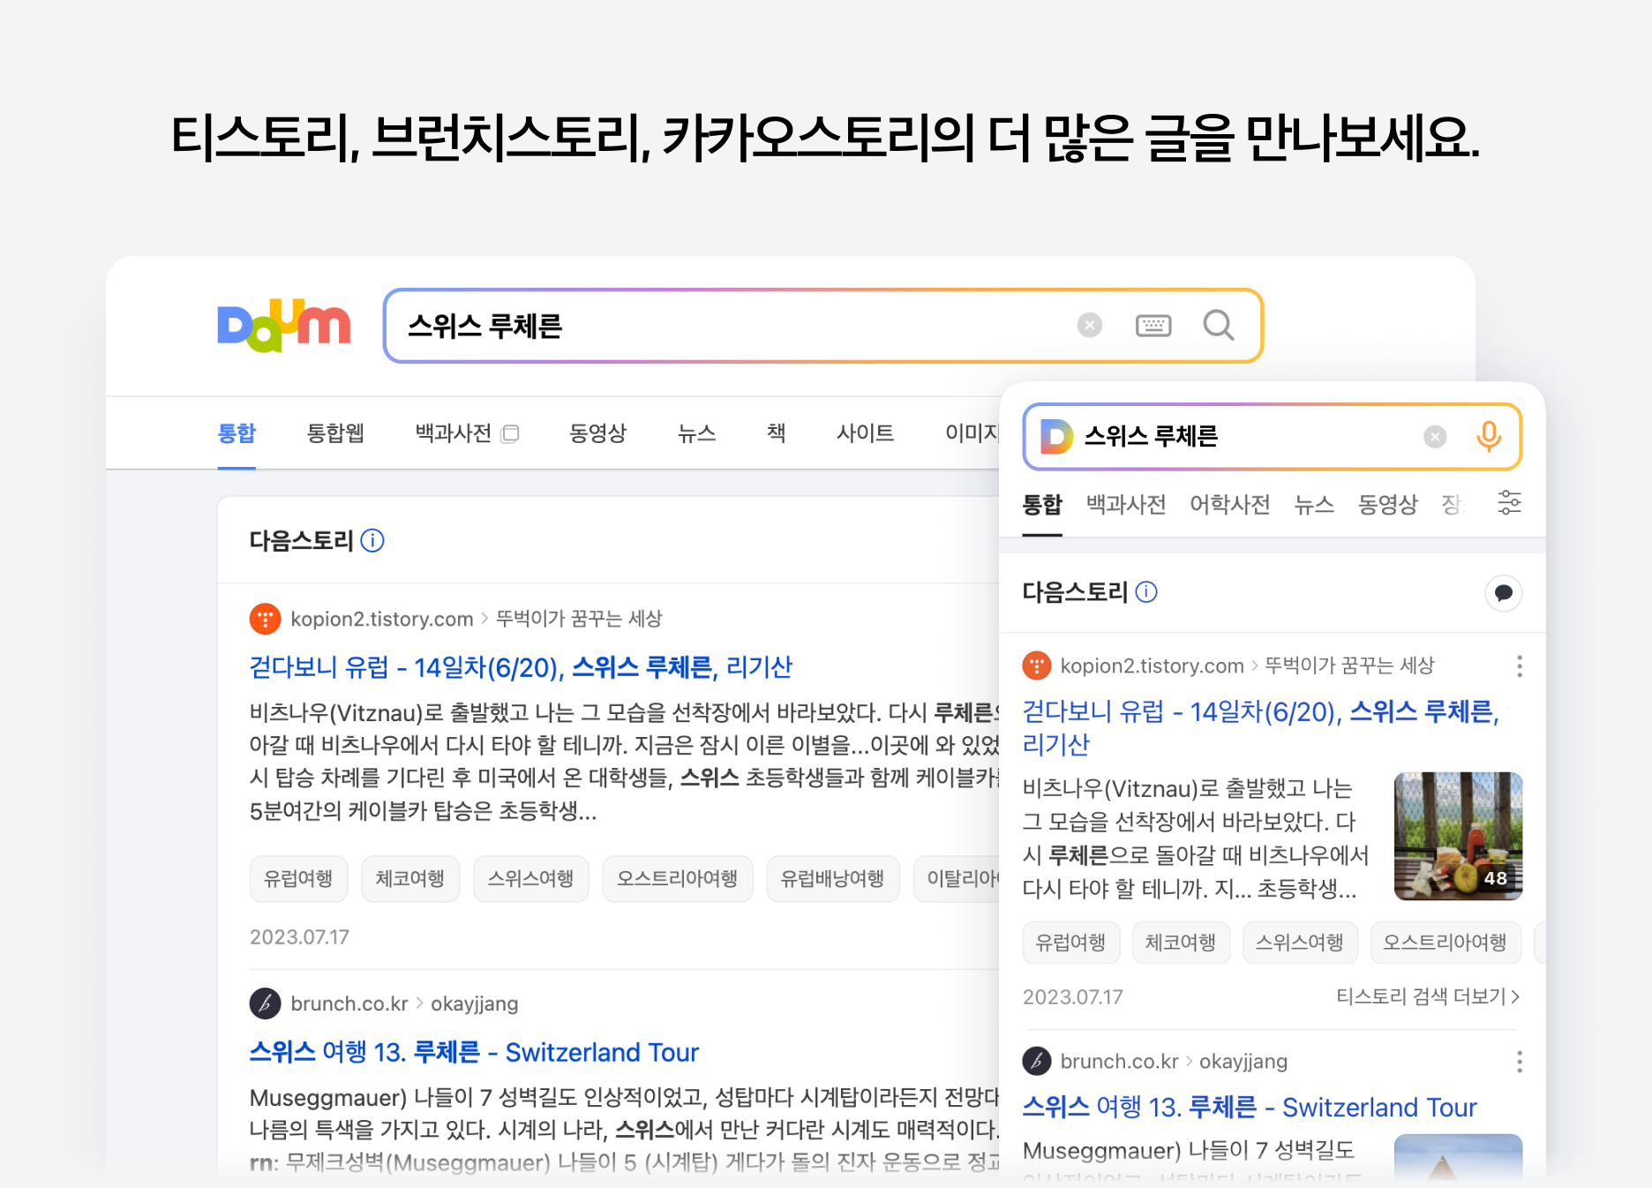The height and width of the screenshot is (1188, 1652).
Task: Click the new-window icon beside 백과사전
Action: (510, 433)
